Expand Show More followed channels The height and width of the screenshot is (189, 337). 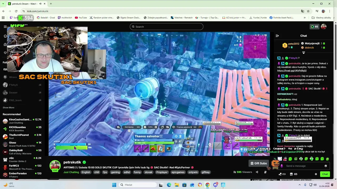coord(8,108)
